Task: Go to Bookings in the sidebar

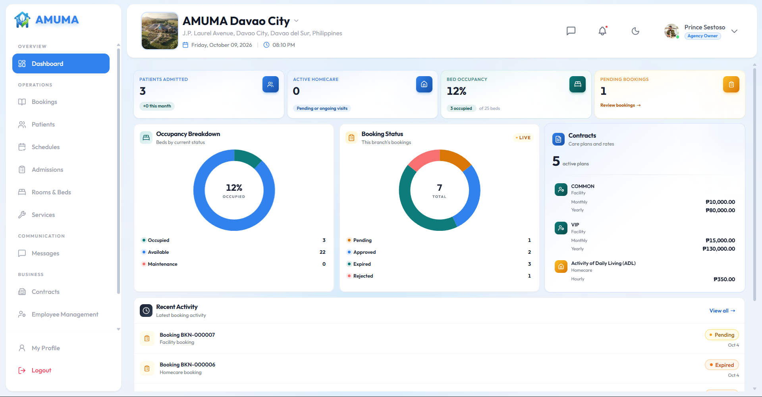Action: click(x=61, y=102)
